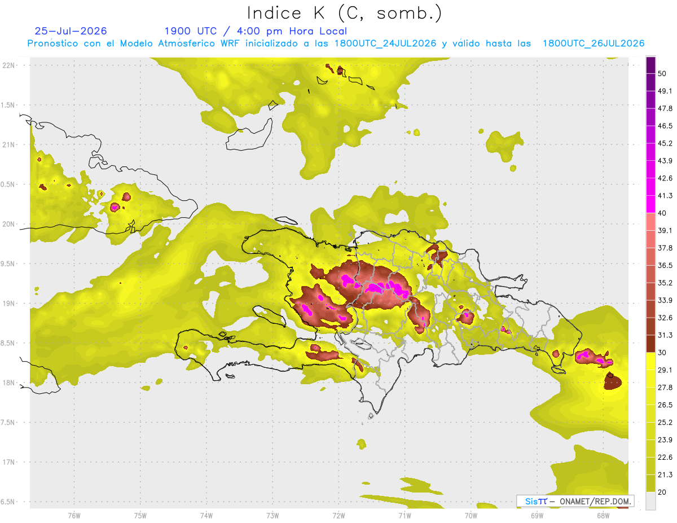Click the "47.8" legend value

pos(665,108)
